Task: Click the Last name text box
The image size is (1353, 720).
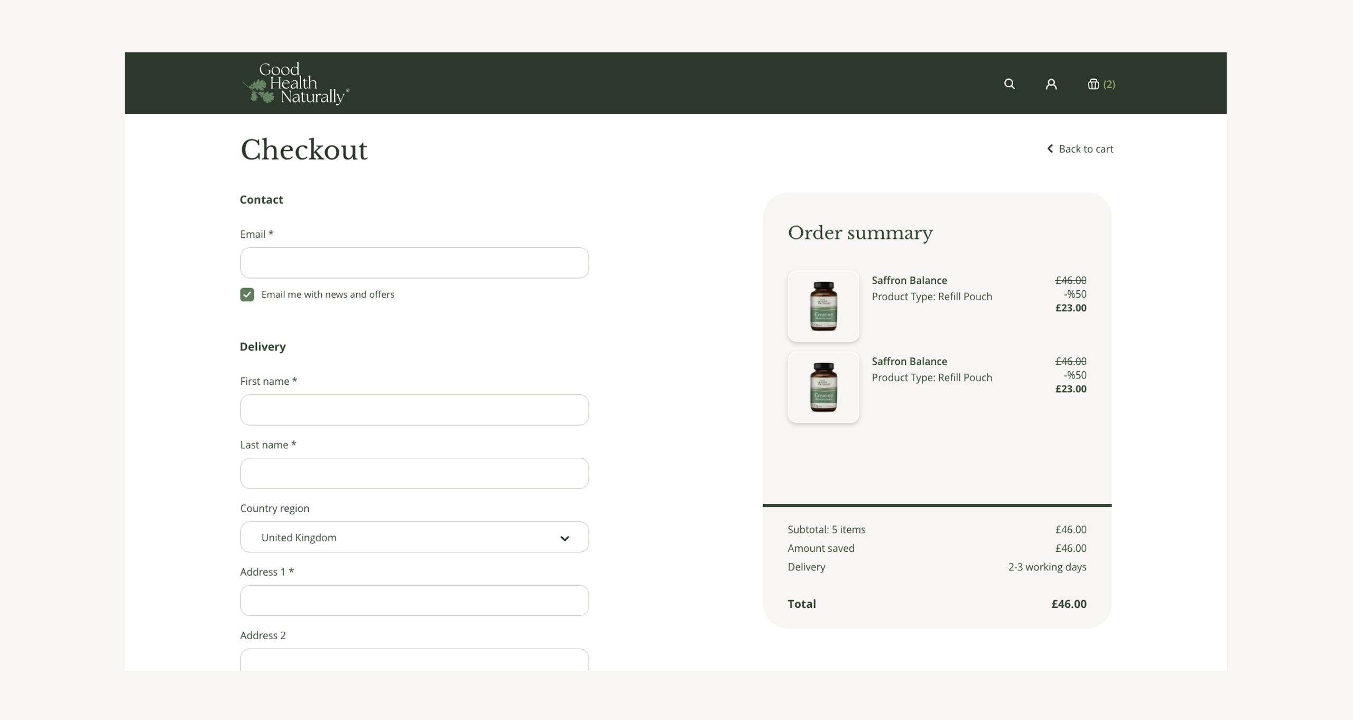Action: [414, 473]
